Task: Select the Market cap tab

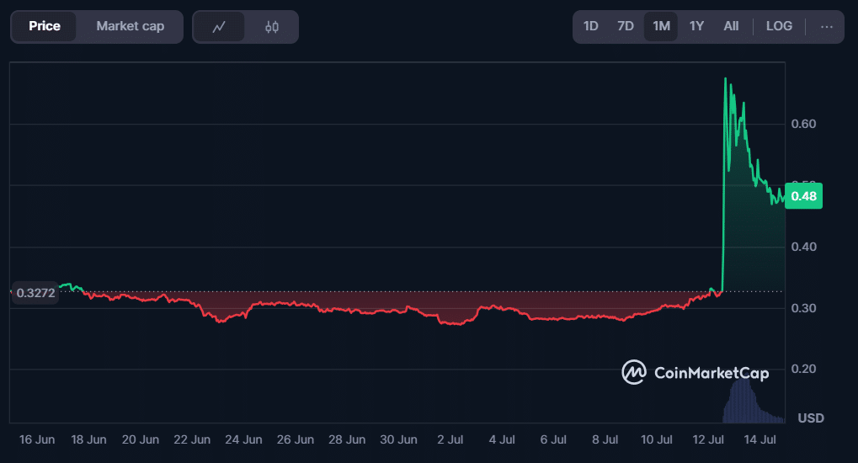Action: [x=131, y=26]
